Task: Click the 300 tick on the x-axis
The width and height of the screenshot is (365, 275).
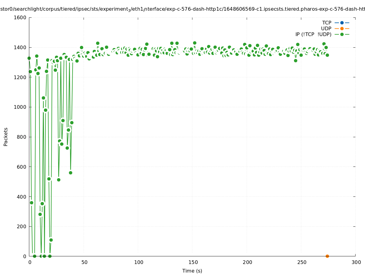Action: coord(356,262)
